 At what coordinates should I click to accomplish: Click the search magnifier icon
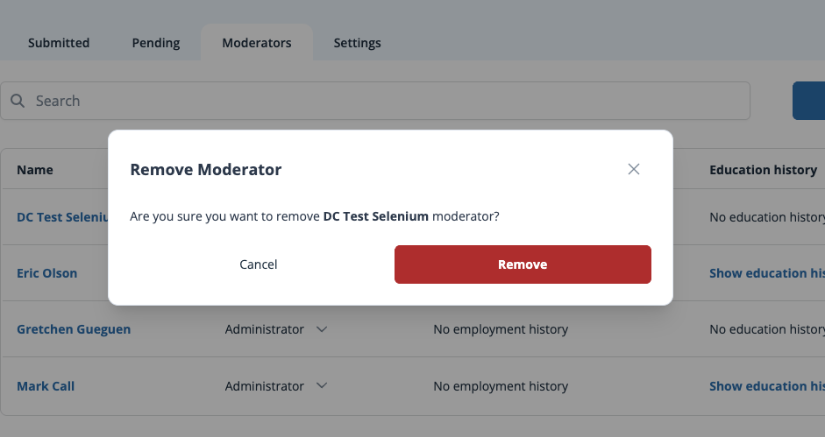coord(18,101)
